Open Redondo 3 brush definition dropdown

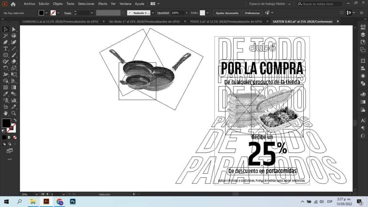(153, 13)
